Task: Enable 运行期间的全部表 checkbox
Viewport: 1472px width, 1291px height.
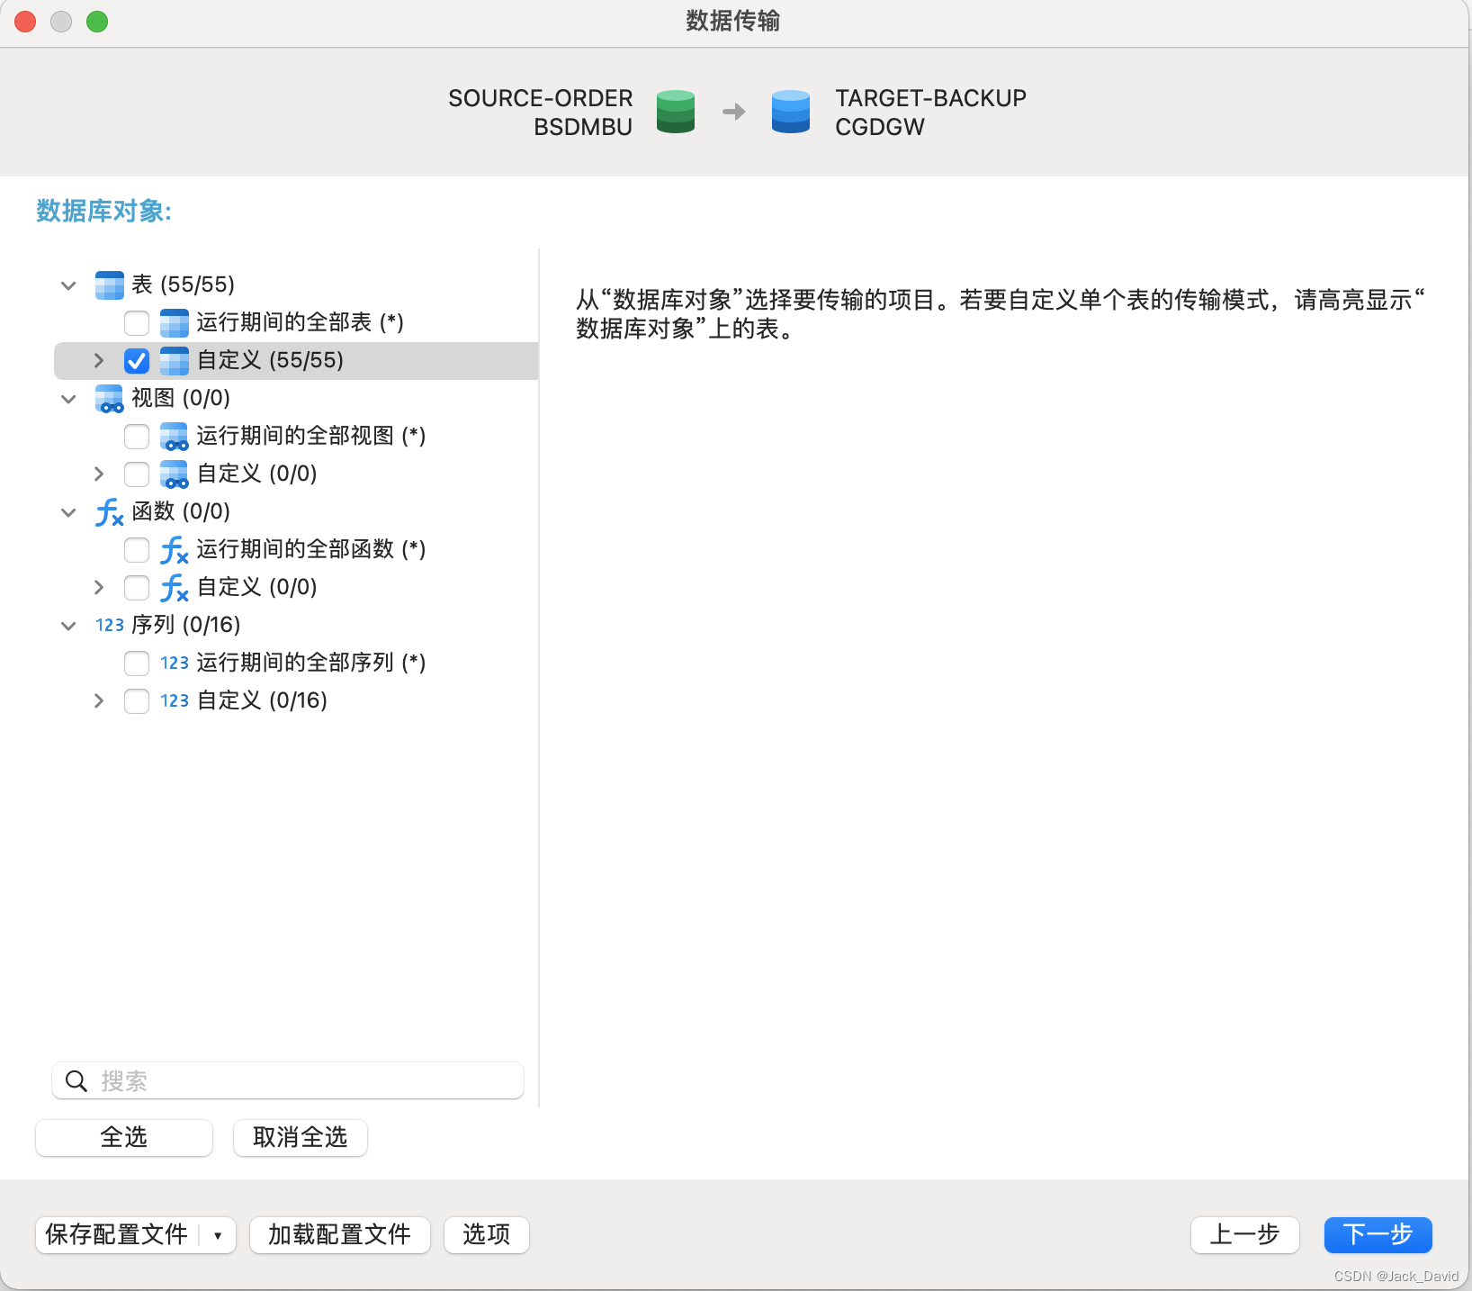Action: [137, 323]
